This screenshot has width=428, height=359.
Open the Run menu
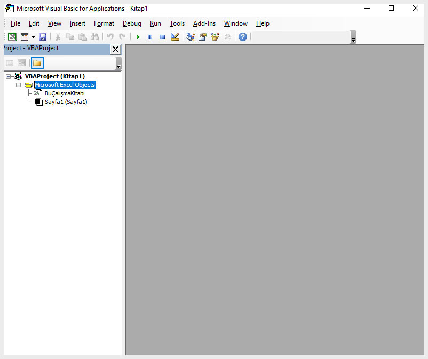[155, 23]
